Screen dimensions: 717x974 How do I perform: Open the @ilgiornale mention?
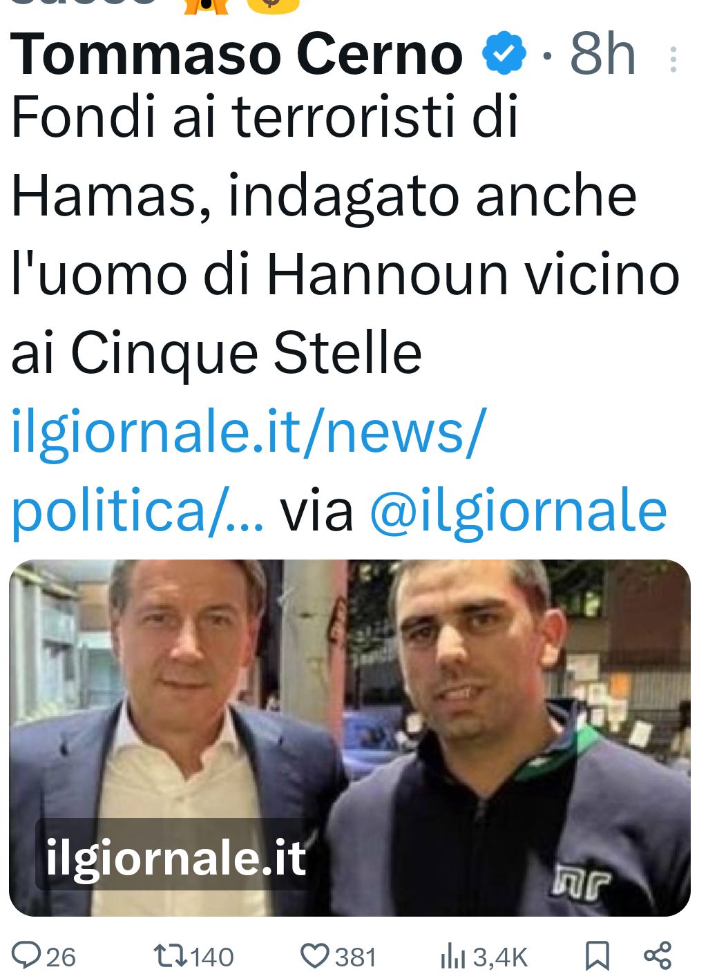pos(519,511)
